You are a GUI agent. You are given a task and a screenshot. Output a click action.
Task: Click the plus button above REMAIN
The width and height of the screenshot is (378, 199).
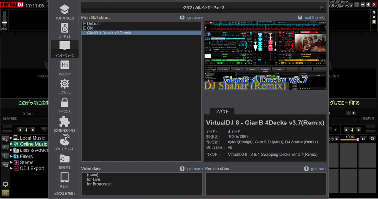[x=353, y=113]
